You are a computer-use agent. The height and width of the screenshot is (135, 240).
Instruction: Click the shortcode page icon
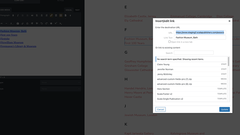coord(65,15)
